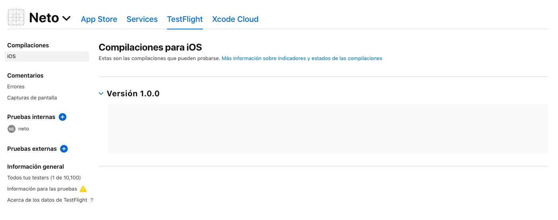The image size is (558, 220).
Task: Click the yellow warning icon
Action: pos(83,189)
